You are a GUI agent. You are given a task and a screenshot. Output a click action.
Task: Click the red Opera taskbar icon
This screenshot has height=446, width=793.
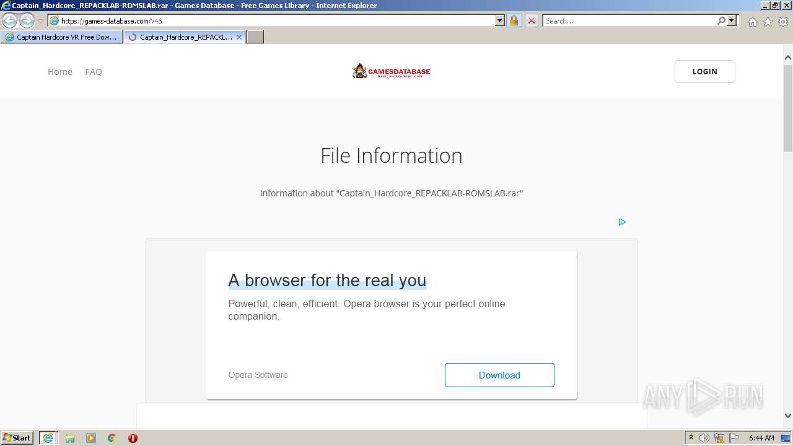point(133,438)
